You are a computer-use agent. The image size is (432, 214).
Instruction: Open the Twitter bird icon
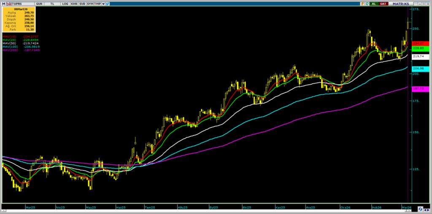click(108, 3)
